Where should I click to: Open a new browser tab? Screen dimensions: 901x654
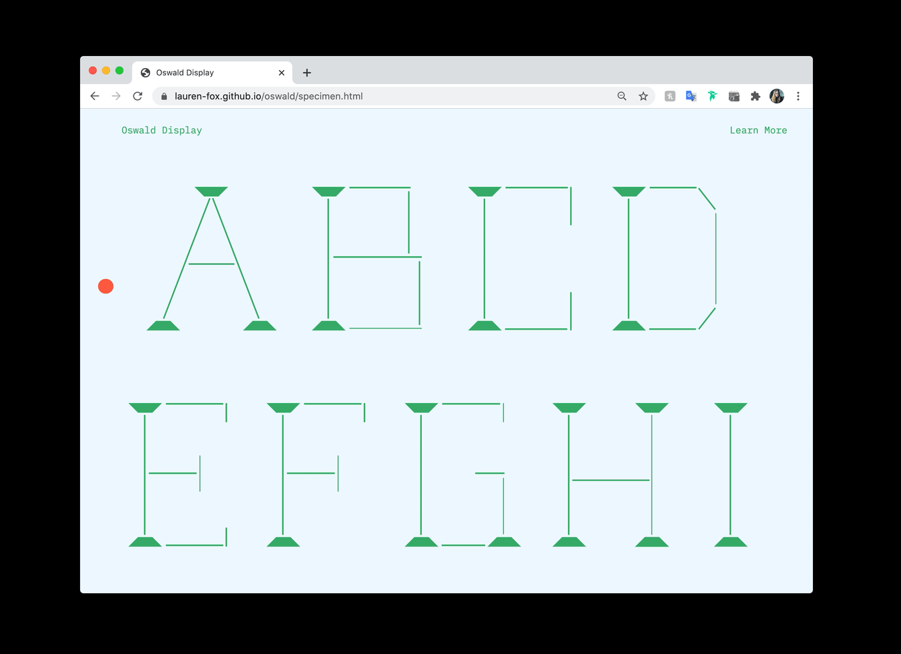point(307,73)
